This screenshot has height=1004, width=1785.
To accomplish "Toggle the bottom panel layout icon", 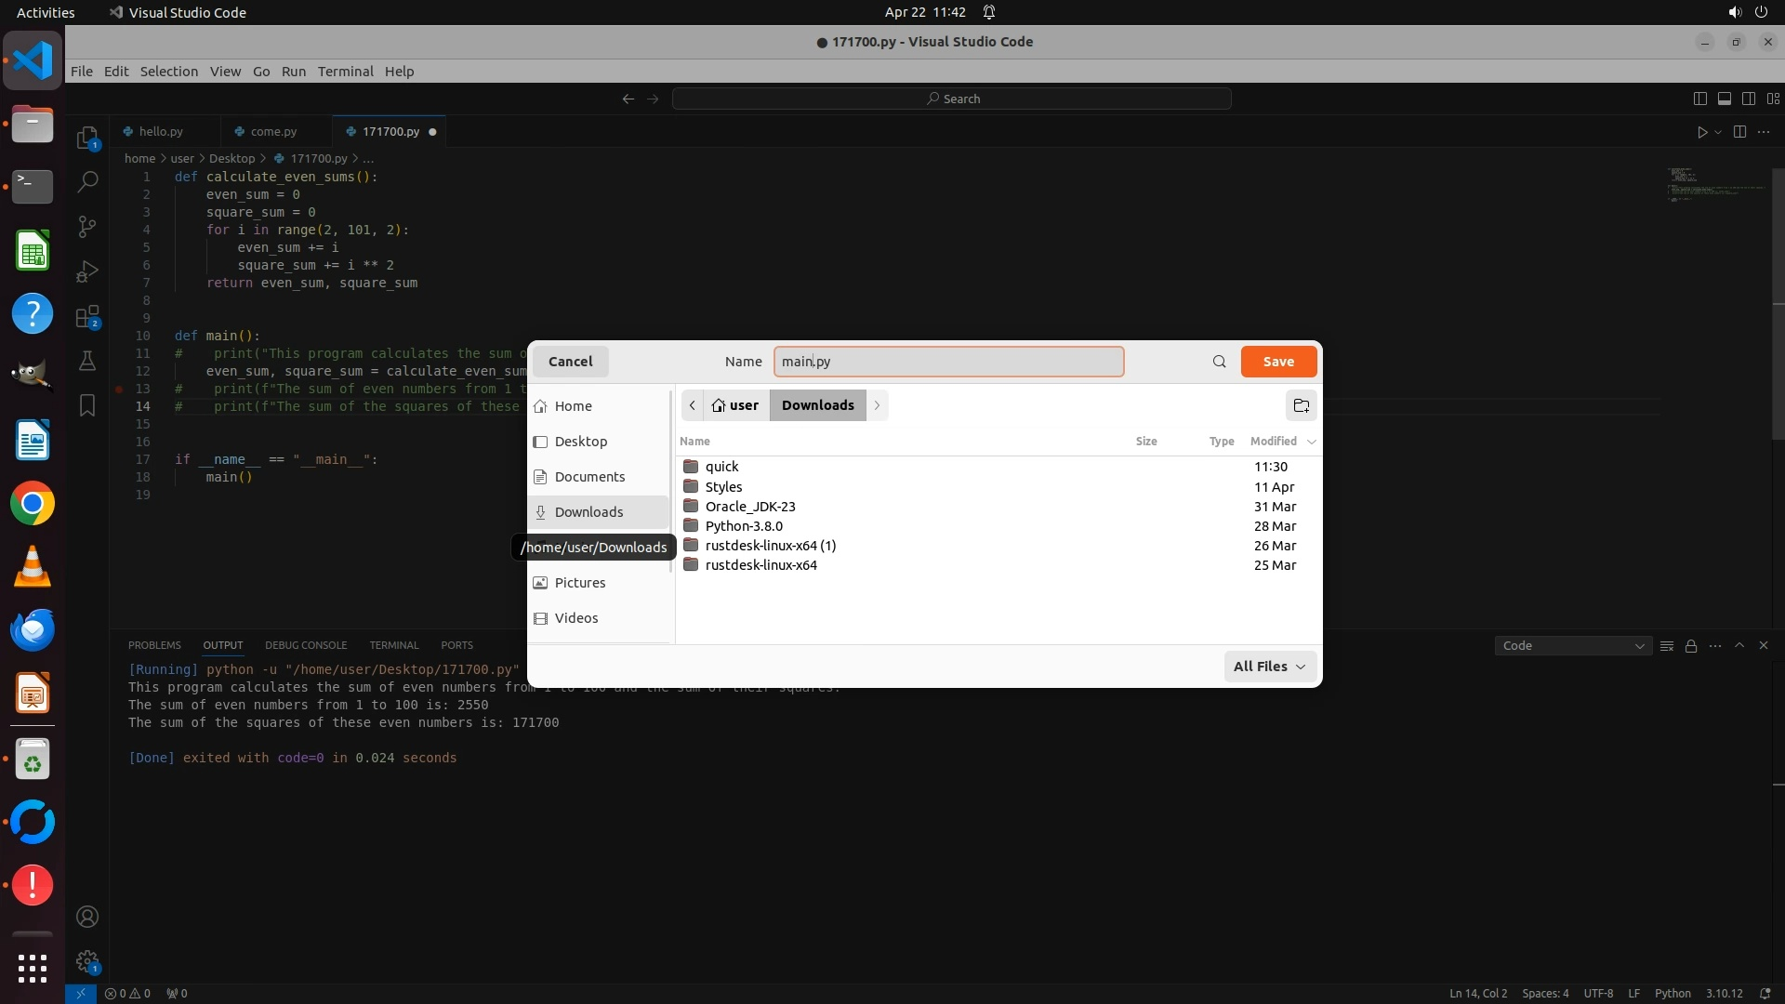I will pos(1724,99).
